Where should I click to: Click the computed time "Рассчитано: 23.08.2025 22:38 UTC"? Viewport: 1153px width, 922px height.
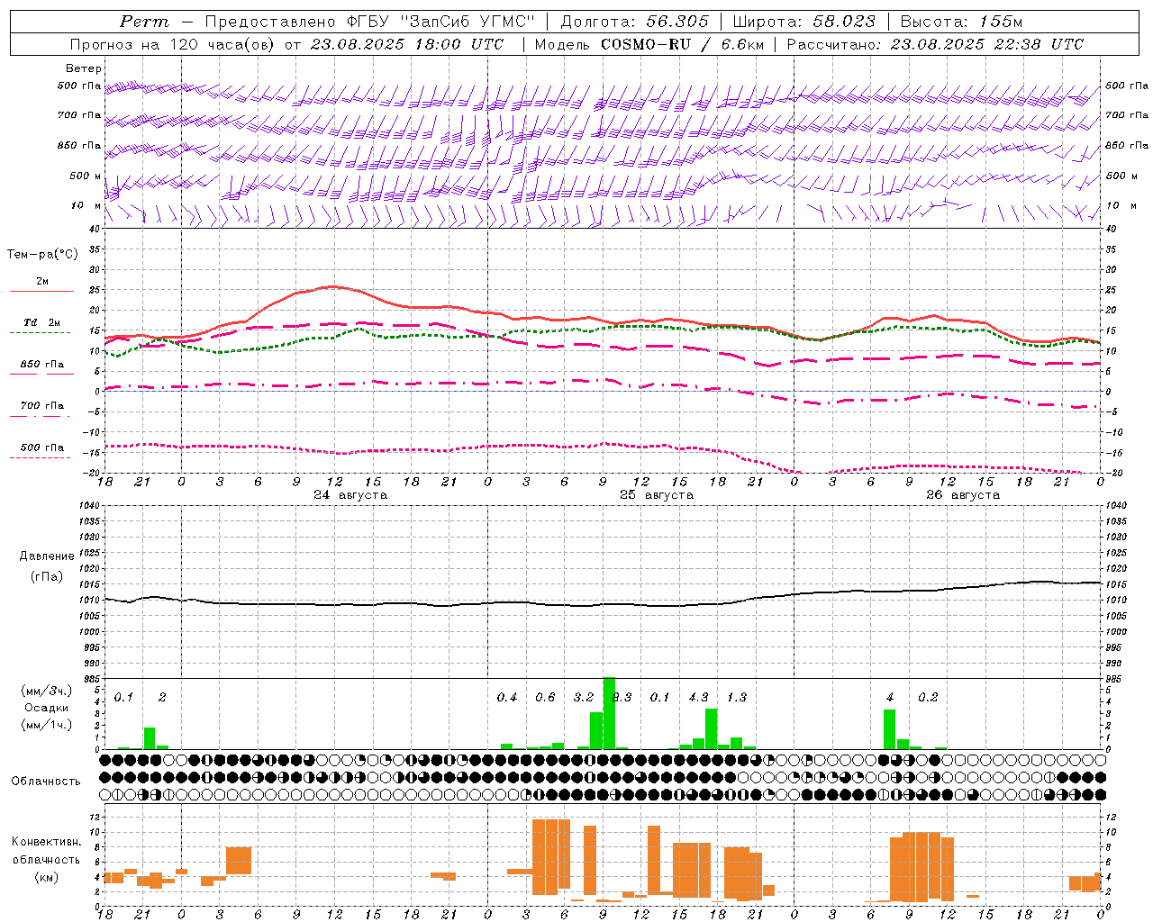935,44
